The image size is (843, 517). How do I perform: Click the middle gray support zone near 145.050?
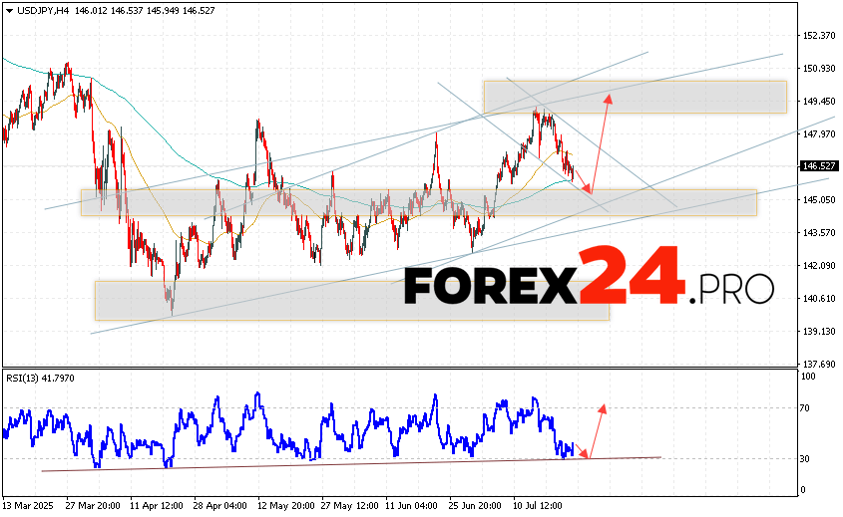[x=418, y=202]
